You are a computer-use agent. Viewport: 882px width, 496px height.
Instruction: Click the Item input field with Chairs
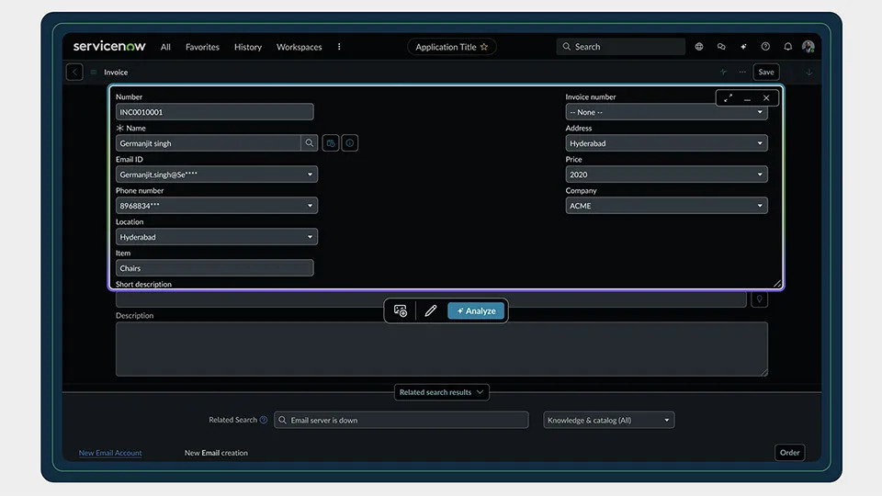click(214, 268)
